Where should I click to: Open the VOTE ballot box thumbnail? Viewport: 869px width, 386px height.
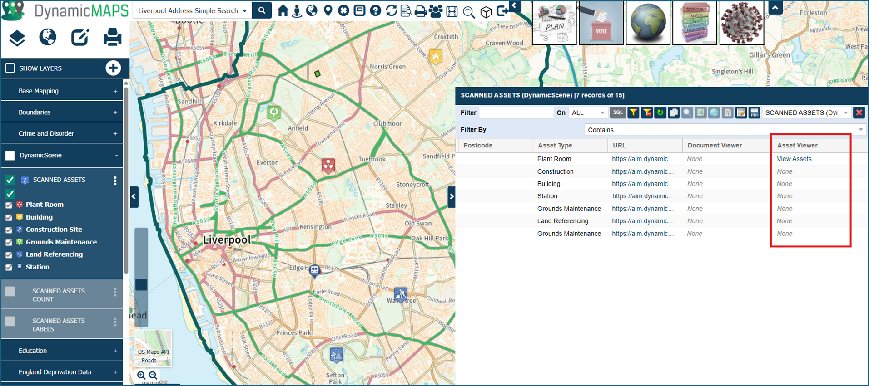(601, 23)
